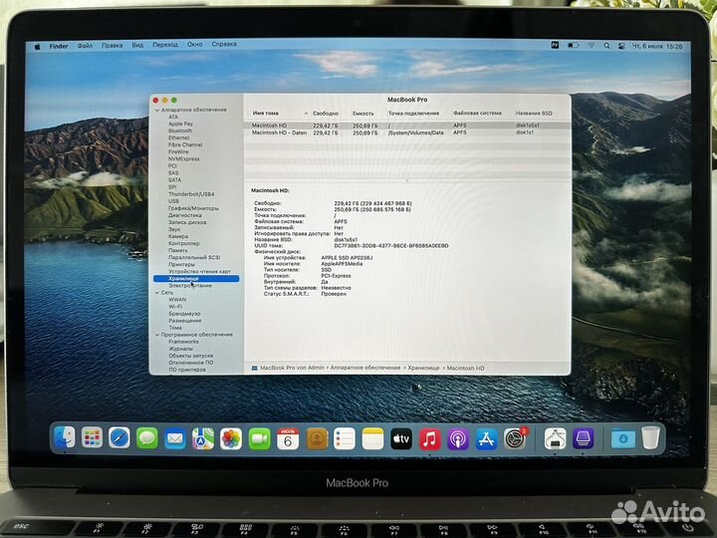Sort by Название BSD column

click(x=534, y=113)
